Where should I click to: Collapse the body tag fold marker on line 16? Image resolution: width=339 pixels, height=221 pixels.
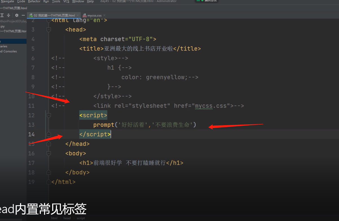49,153
